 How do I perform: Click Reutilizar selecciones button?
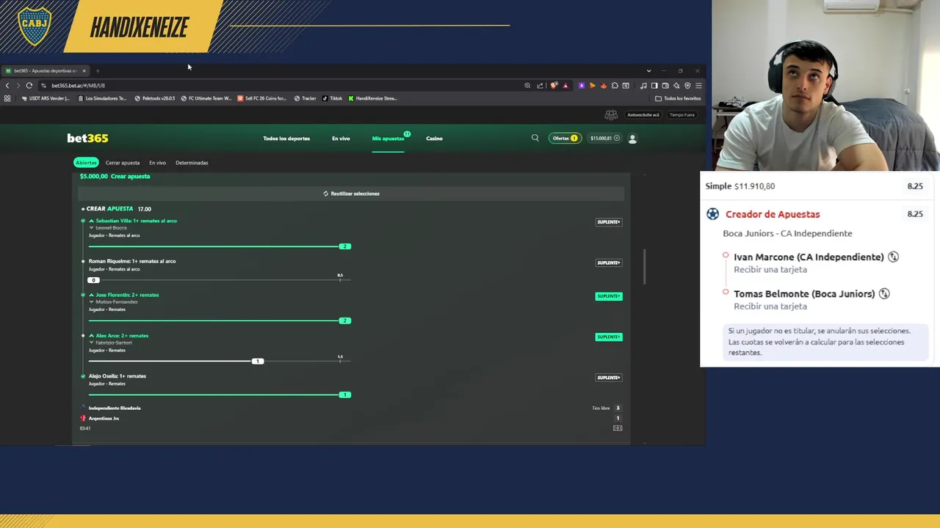351,194
